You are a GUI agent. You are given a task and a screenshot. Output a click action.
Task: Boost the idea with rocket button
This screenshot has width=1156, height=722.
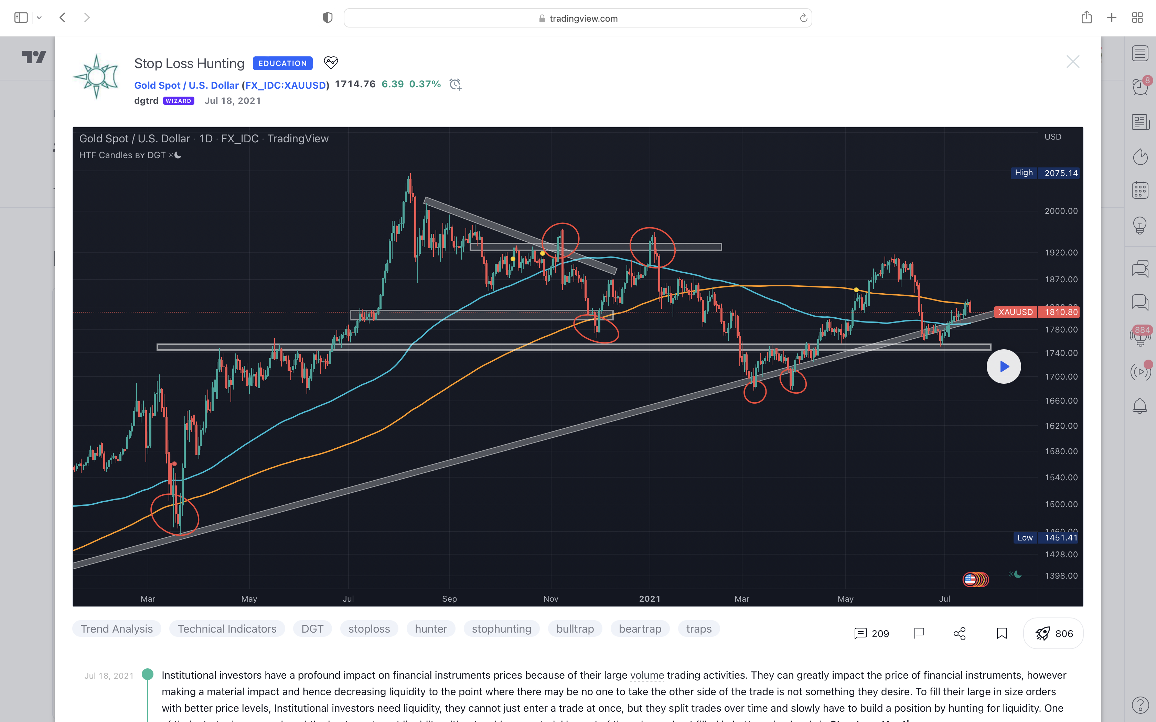pos(1053,634)
